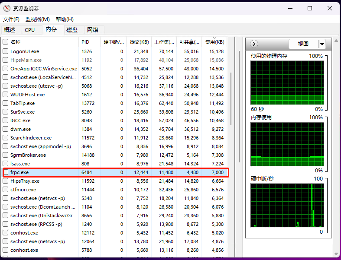Check the frpc.exe checkbox
This screenshot has height=260, width=341.
pyautogui.click(x=6, y=172)
